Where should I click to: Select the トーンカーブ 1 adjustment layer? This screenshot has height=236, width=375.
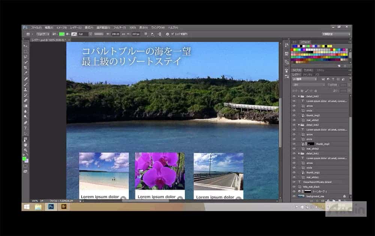[x=321, y=191]
